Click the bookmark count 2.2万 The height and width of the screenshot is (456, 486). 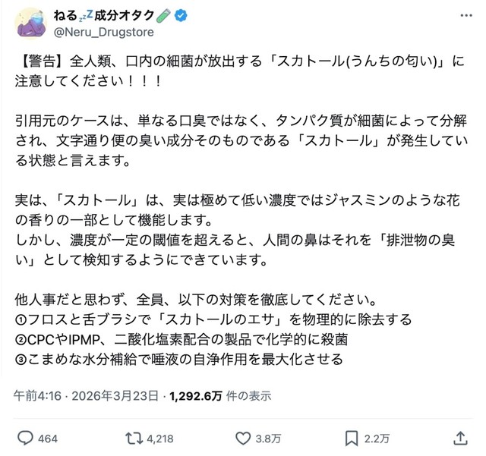point(376,438)
